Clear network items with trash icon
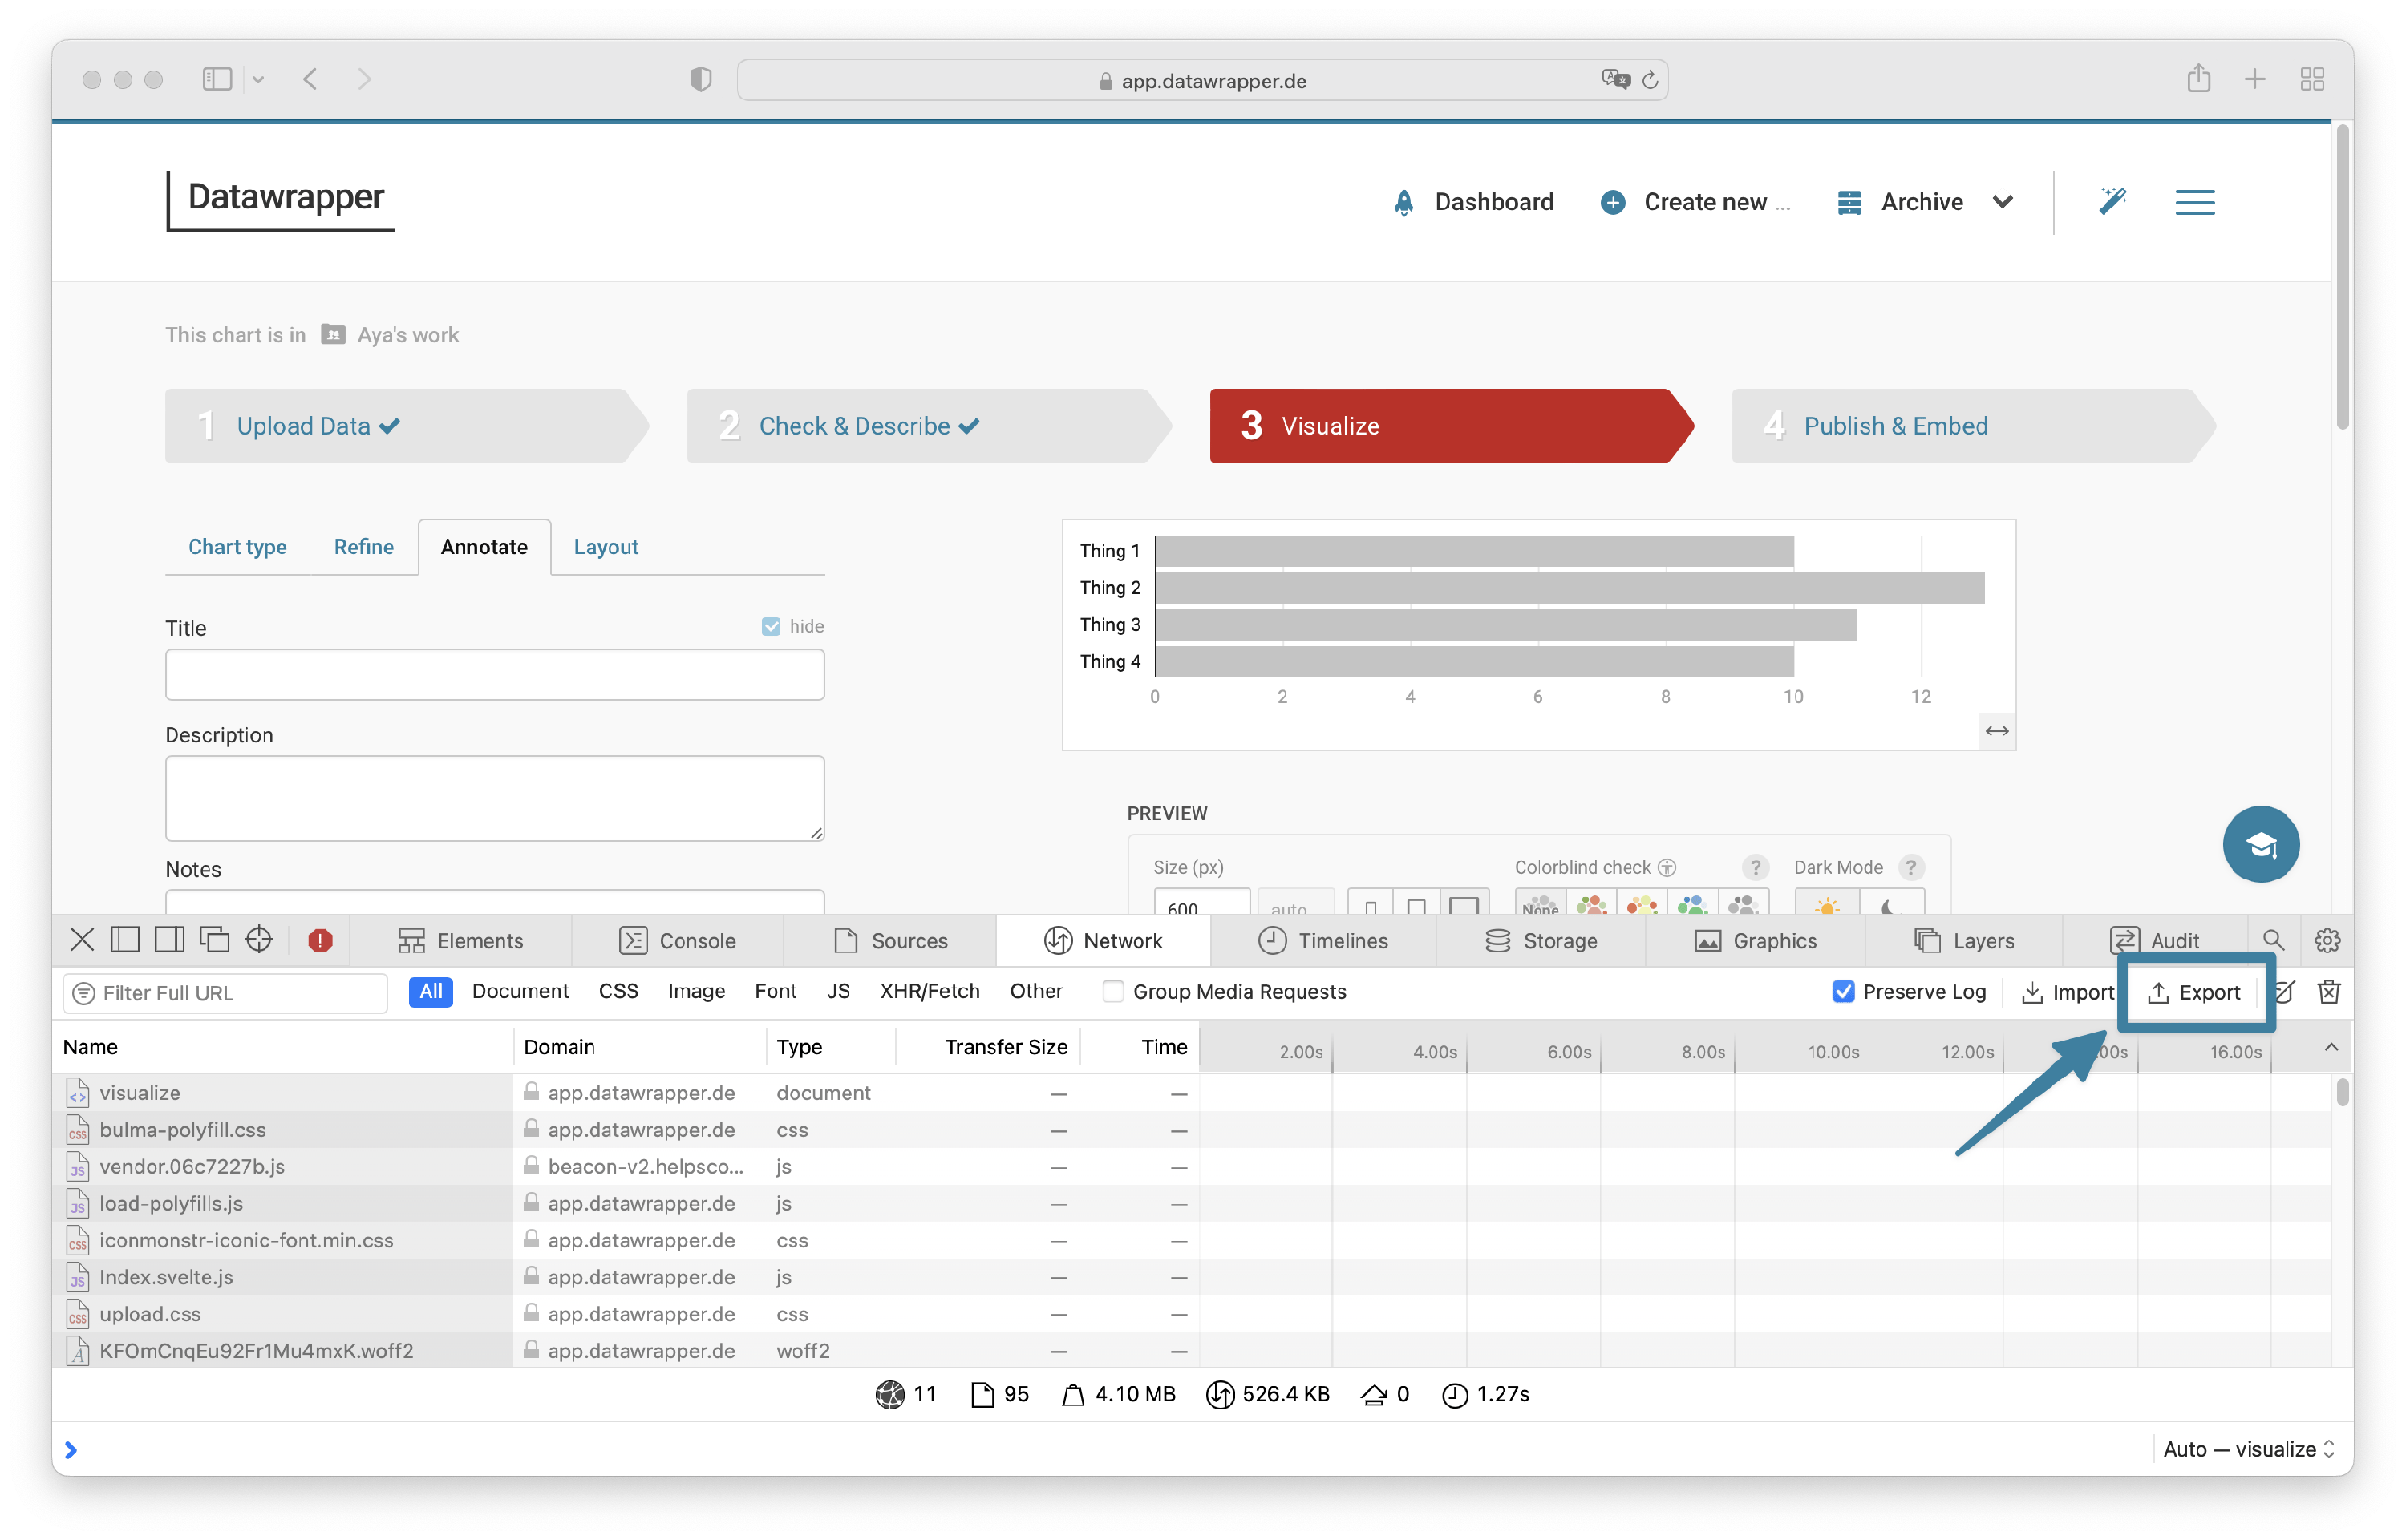Image resolution: width=2406 pixels, height=1540 pixels. click(x=2329, y=992)
